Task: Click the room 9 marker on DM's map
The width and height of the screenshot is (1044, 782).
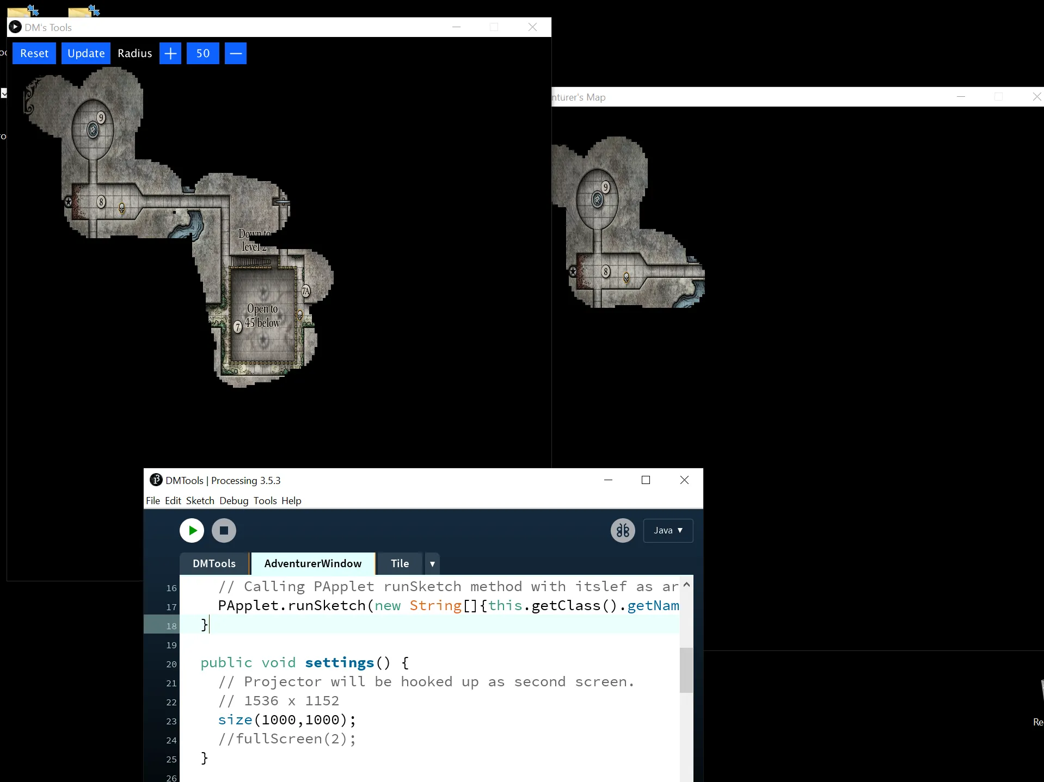Action: coord(101,118)
